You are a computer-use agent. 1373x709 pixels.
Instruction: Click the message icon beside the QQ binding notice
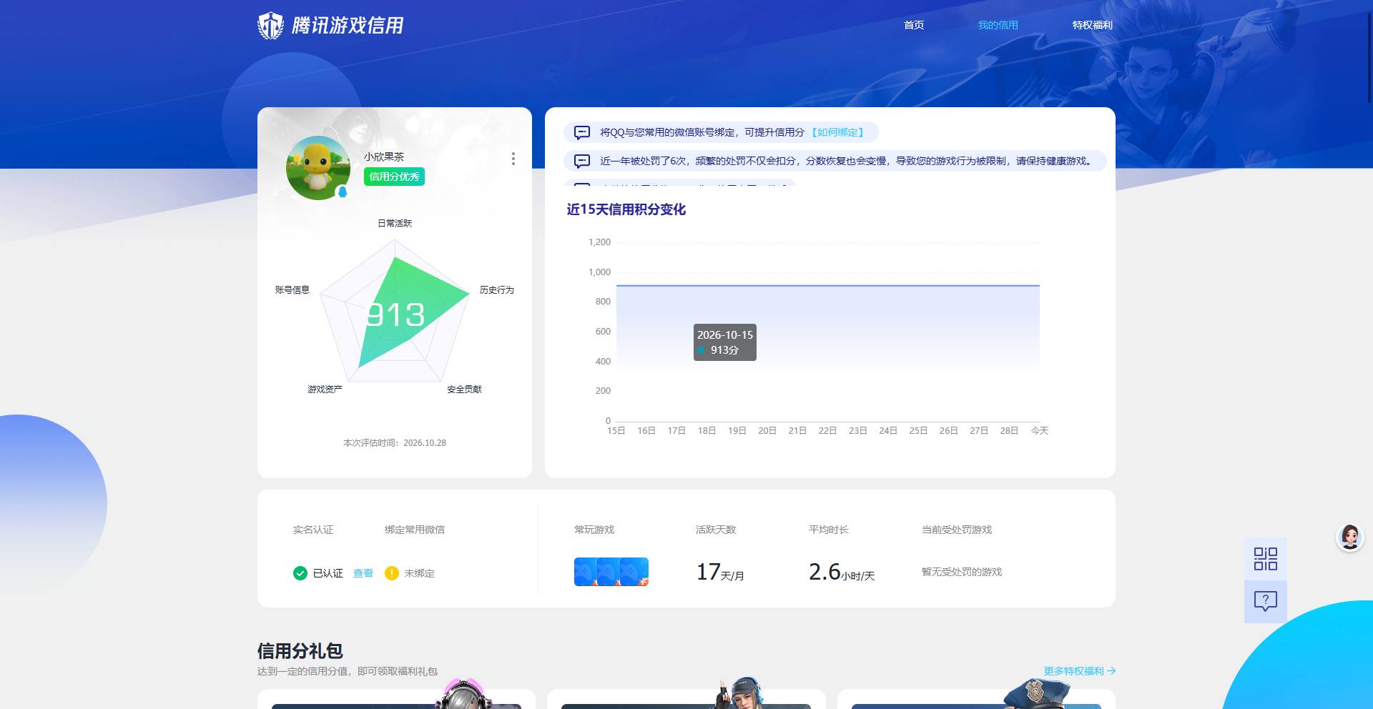click(582, 132)
